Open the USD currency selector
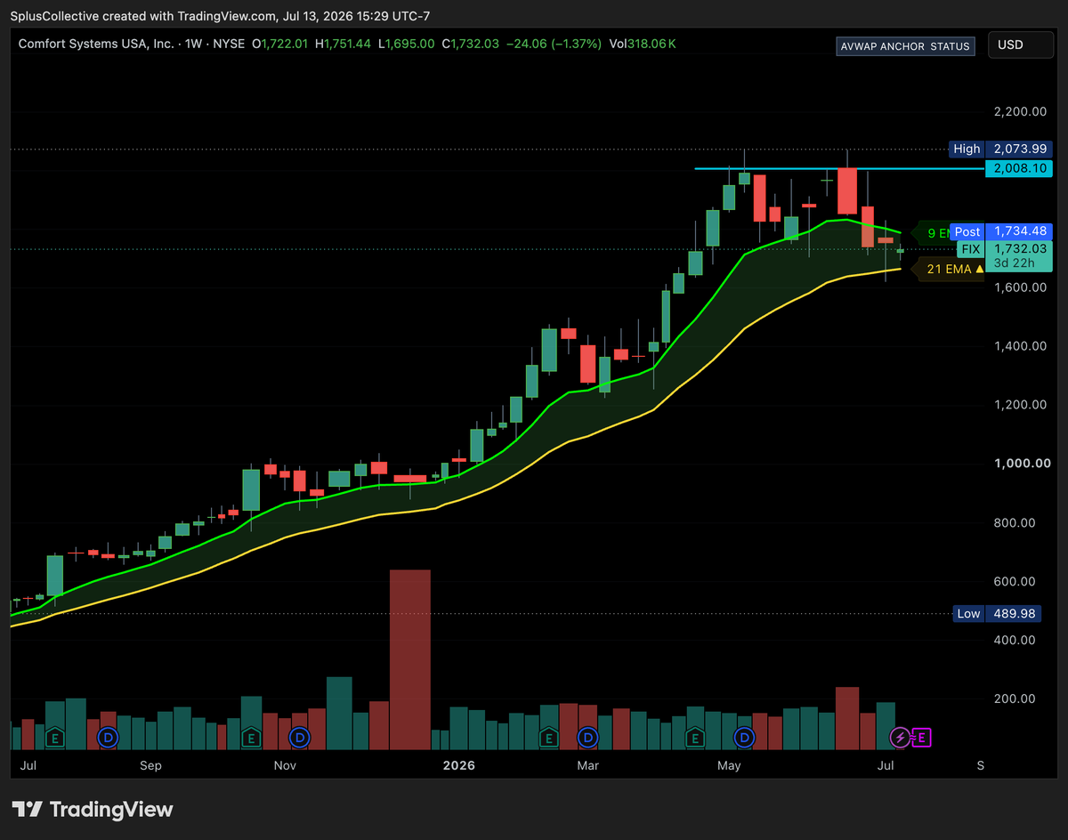Image resolution: width=1068 pixels, height=840 pixels. click(1021, 45)
